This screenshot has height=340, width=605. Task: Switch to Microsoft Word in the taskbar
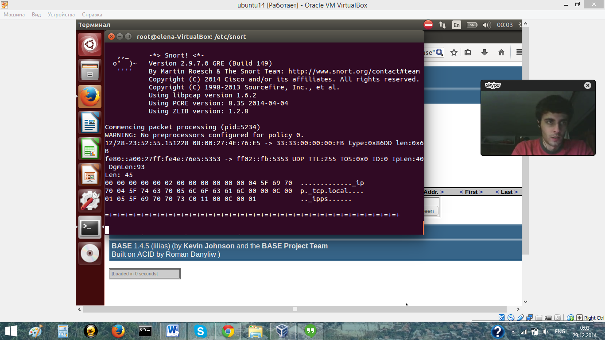click(173, 331)
